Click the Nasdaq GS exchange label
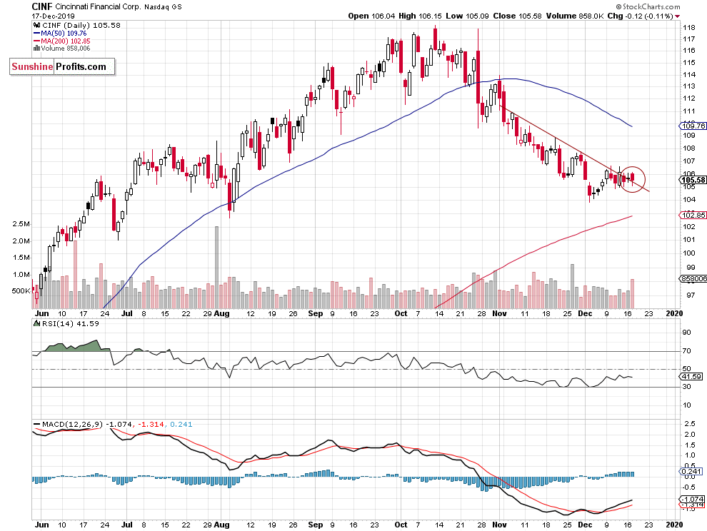The image size is (707, 531). [163, 7]
